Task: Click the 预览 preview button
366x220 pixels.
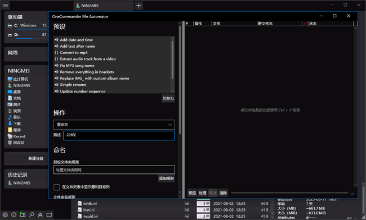Action: [x=193, y=193]
